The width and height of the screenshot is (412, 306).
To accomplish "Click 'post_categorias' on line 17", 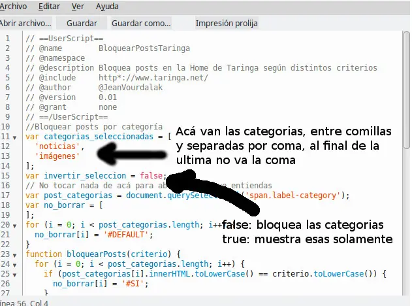I will [78, 195].
